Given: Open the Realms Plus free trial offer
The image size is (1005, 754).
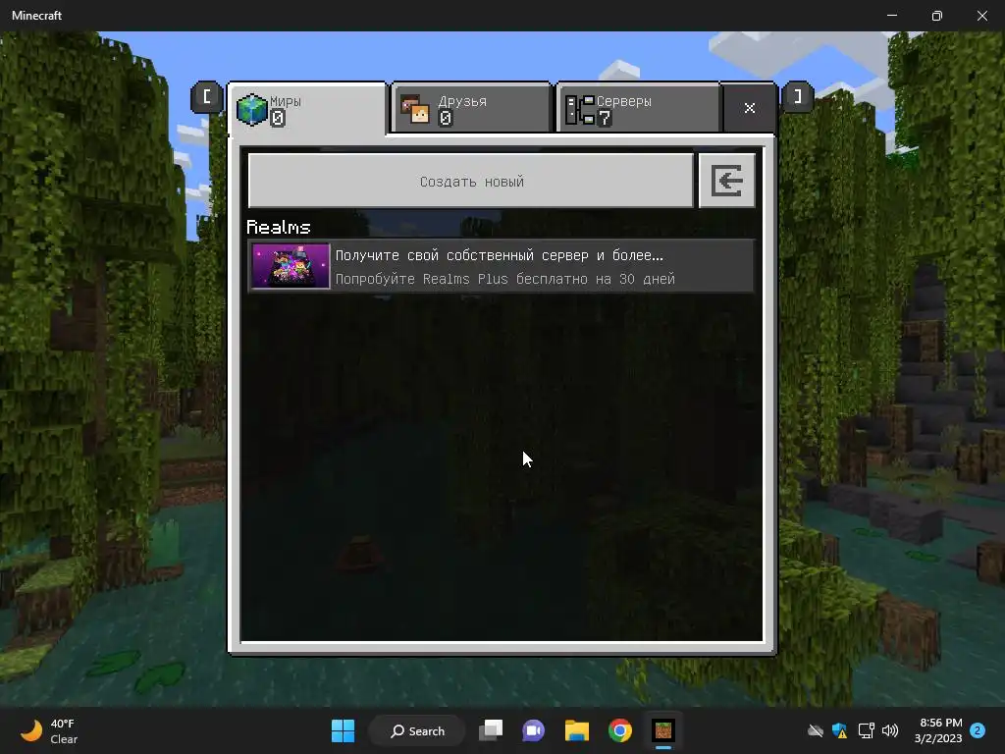Looking at the screenshot, I should pyautogui.click(x=502, y=266).
